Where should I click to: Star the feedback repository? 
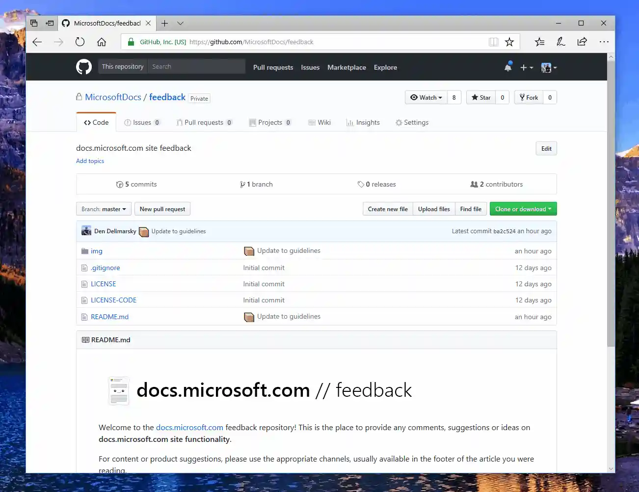tap(480, 97)
